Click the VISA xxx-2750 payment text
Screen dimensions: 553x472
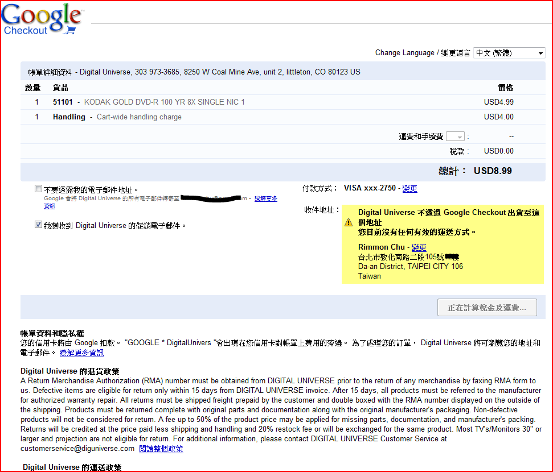370,188
